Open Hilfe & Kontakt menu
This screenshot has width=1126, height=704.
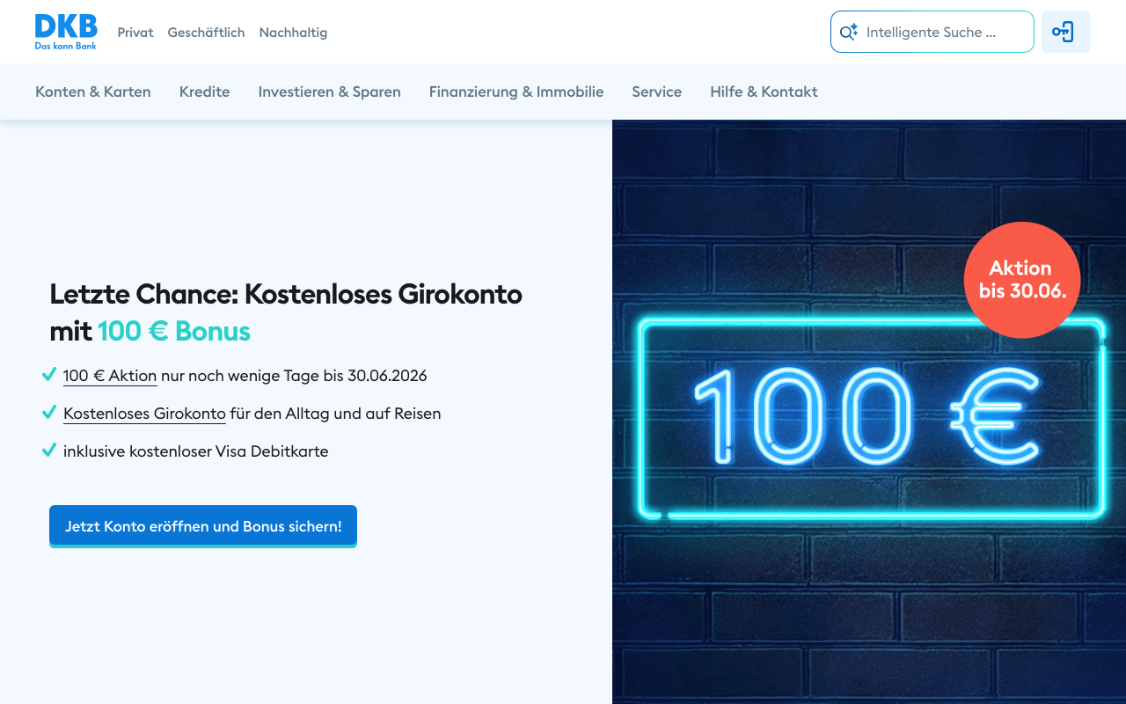(764, 92)
